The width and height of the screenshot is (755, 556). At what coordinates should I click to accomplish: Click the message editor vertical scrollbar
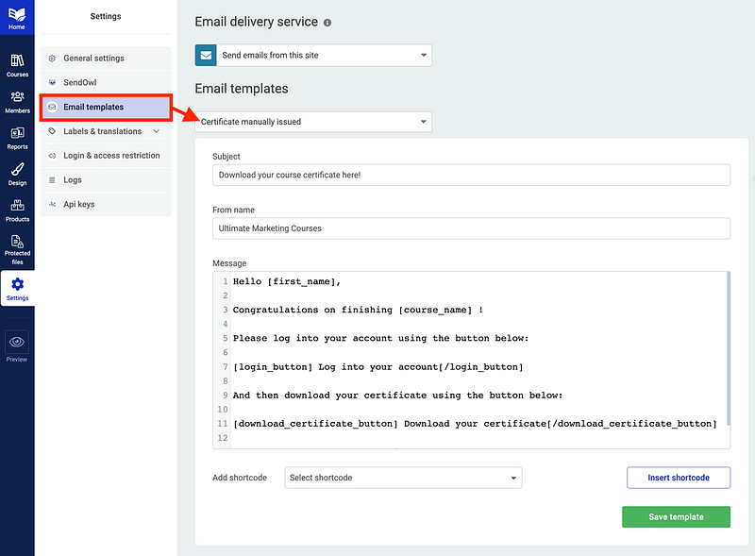(728, 349)
